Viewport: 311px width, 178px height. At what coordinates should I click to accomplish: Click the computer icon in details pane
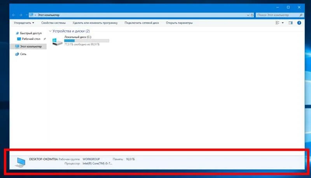21,162
